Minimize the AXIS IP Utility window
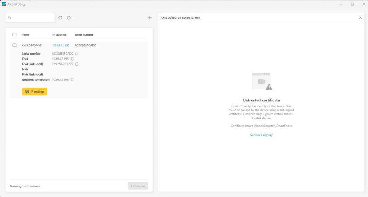This screenshot has width=368, height=197. pos(341,4)
